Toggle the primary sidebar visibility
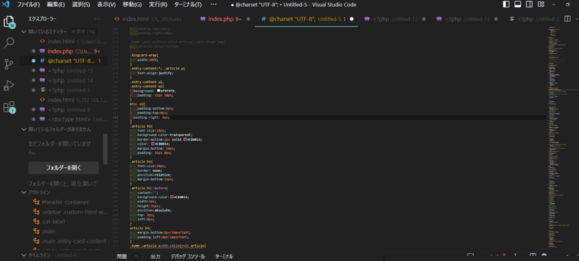The height and width of the screenshot is (261, 579). click(505, 5)
